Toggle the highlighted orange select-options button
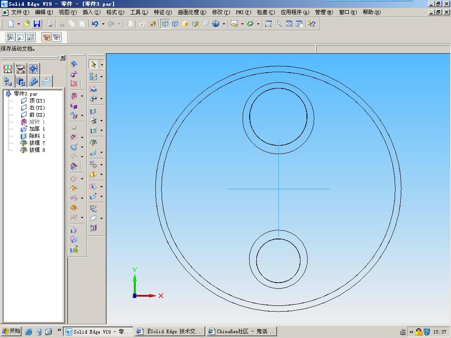Image resolution: width=451 pixels, height=338 pixels. coord(47,37)
